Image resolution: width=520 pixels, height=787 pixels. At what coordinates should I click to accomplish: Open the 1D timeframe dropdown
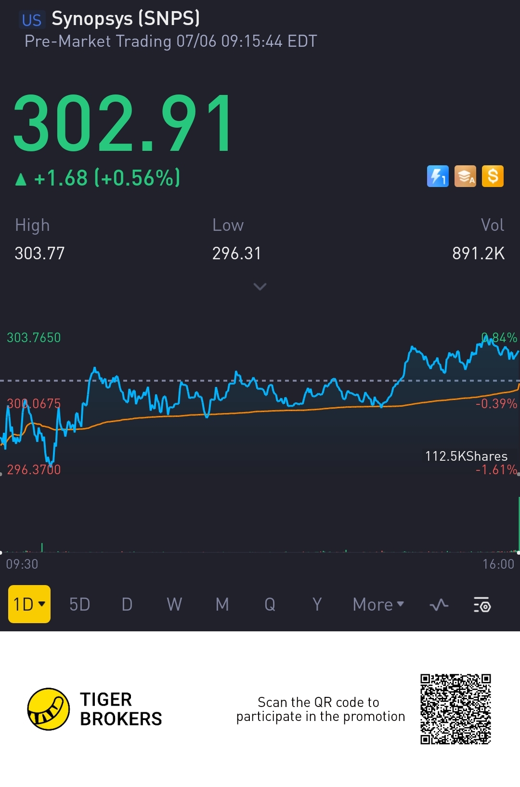click(x=29, y=604)
